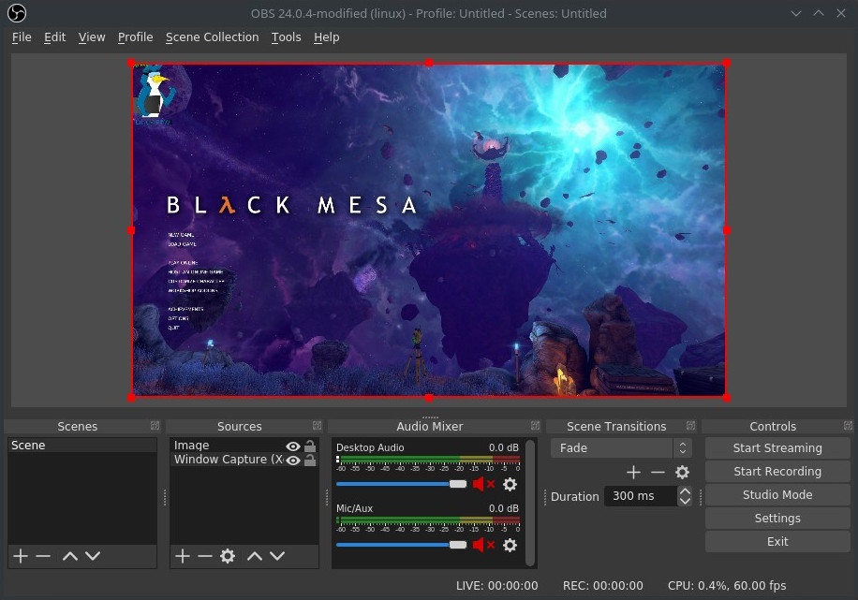
Task: Move source down with arrow icon
Action: (x=277, y=556)
